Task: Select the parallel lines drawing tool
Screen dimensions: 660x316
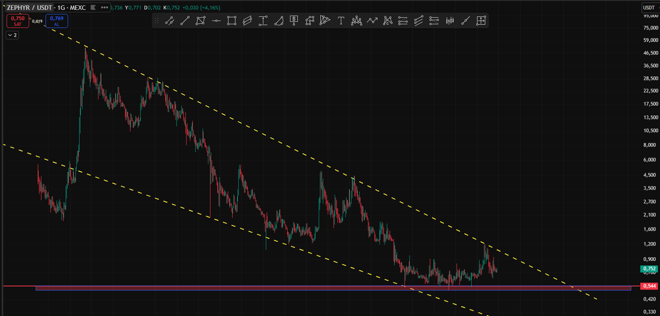Action: pos(169,21)
